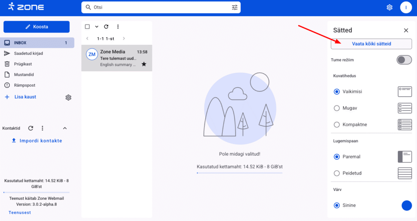This screenshot has height=221, width=417.
Task: Open the Saadetud kirjad folder
Action: [x=29, y=53]
